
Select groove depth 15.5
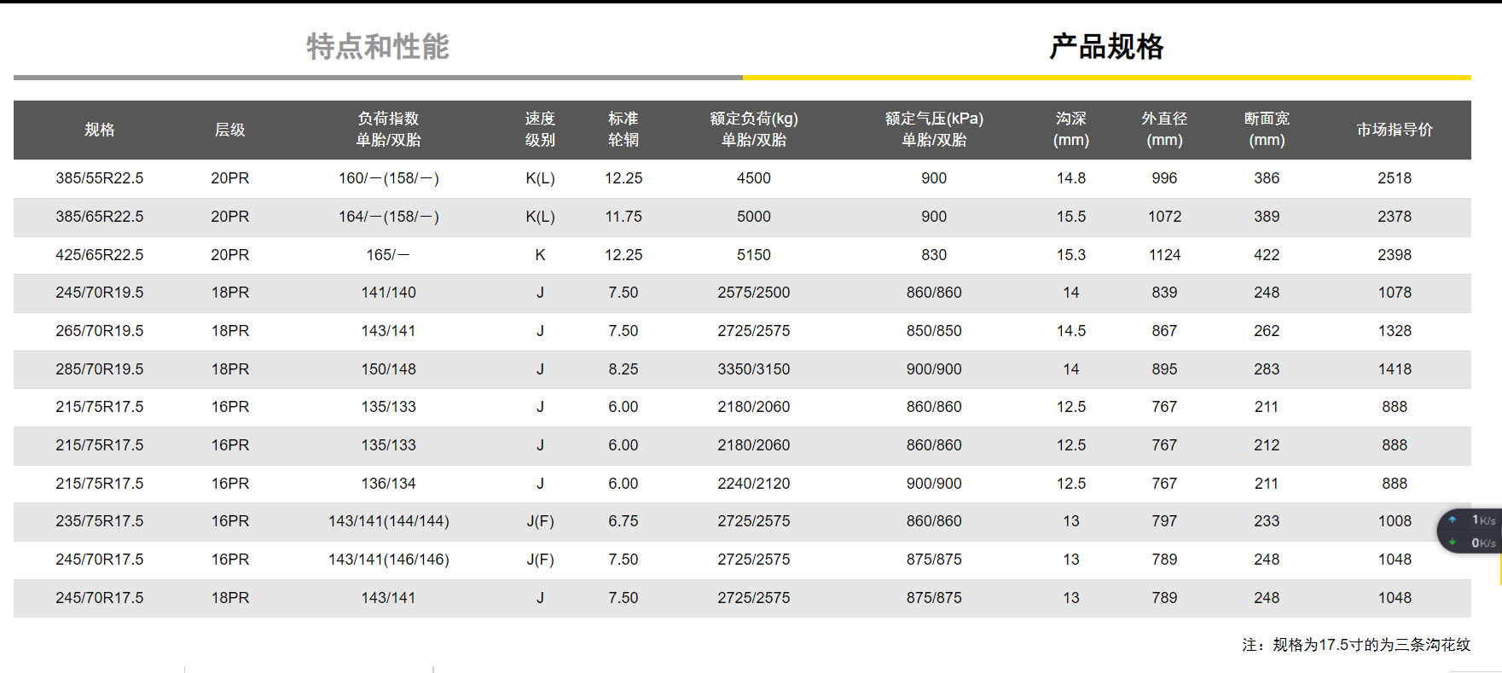click(x=1071, y=217)
